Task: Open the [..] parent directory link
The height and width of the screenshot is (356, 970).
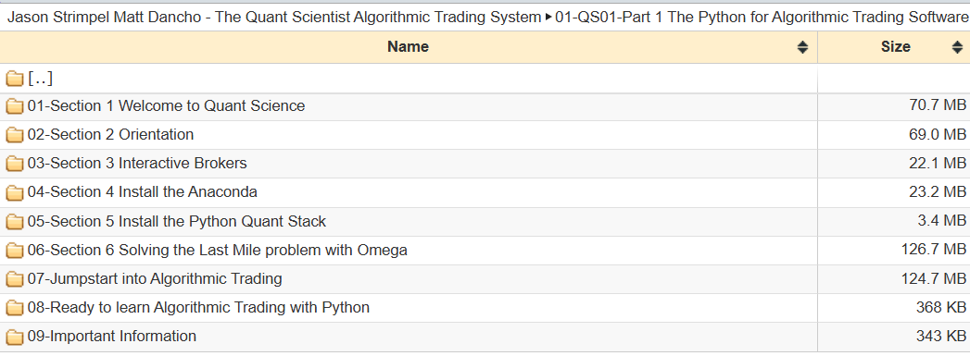Action: click(40, 79)
